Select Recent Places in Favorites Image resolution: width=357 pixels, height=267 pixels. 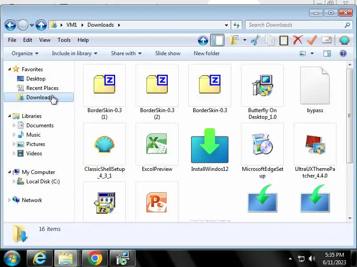(x=42, y=88)
